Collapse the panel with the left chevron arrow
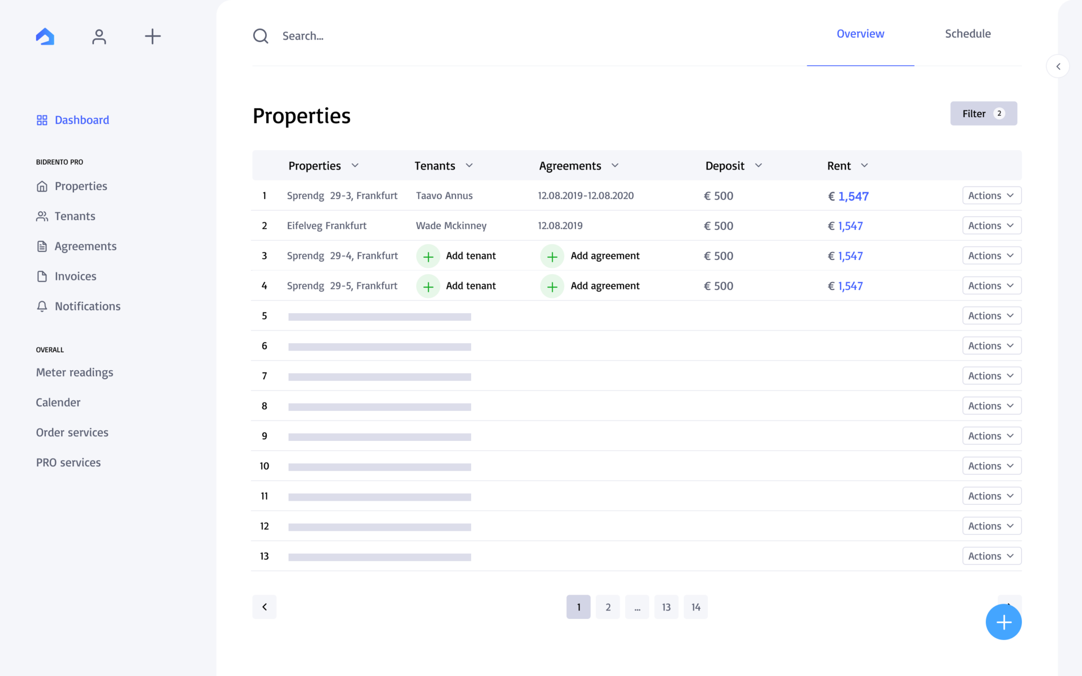 1058,66
